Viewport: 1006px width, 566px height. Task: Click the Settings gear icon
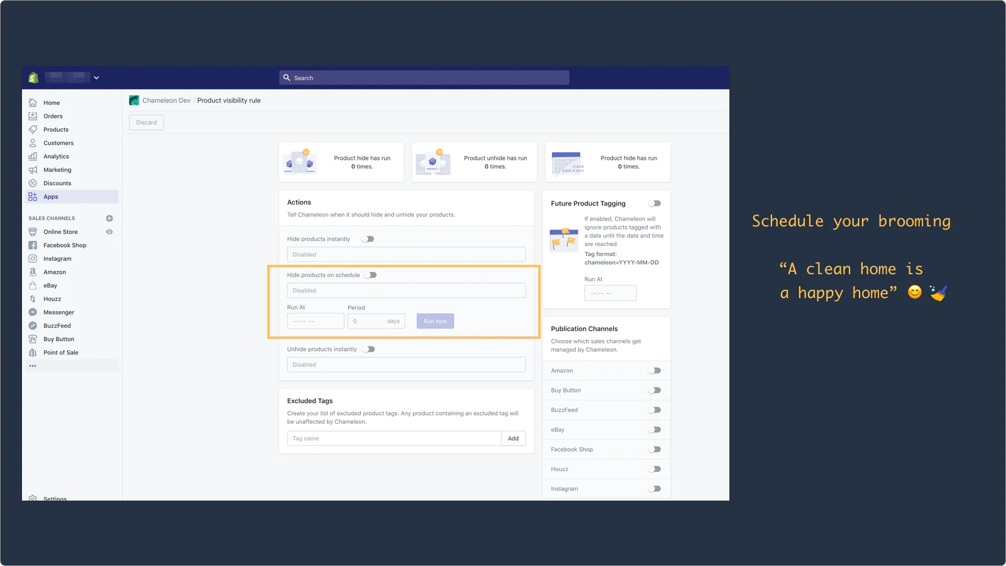(x=33, y=498)
